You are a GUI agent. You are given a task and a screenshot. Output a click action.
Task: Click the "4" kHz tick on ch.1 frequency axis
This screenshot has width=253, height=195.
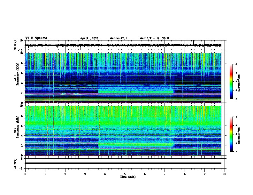22,83
